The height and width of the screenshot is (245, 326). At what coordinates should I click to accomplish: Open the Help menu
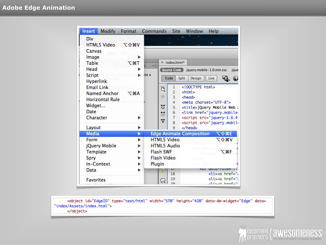pos(214,31)
